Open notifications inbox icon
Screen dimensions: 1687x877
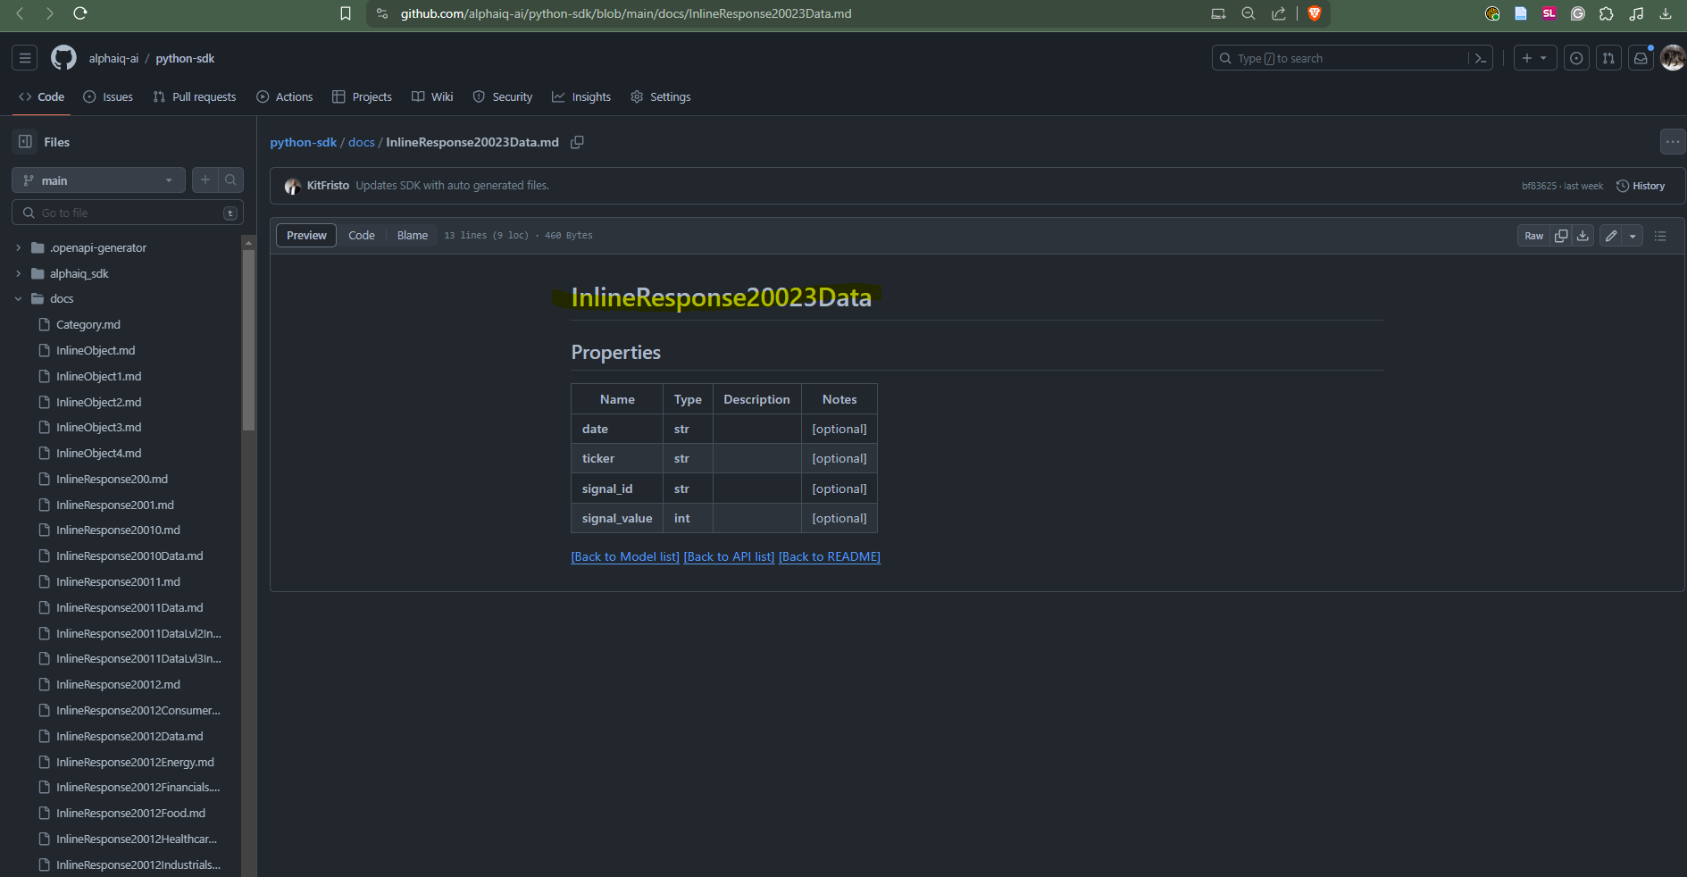[1641, 58]
